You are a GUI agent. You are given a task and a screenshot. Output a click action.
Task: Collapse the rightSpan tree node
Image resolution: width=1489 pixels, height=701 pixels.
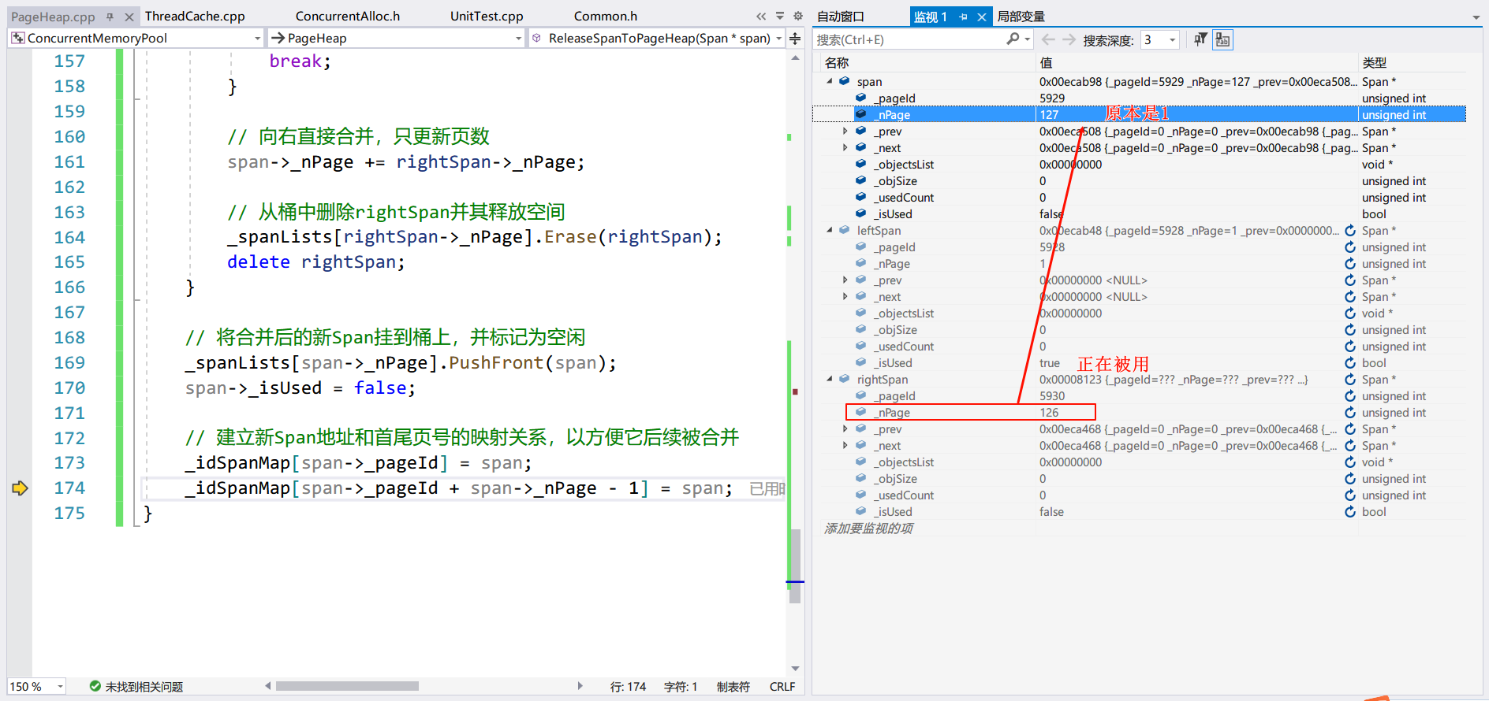[x=830, y=380]
